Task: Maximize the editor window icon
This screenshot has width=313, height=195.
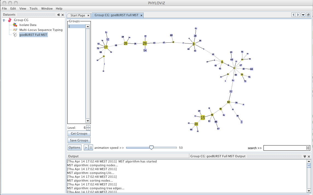Action: click(308, 15)
